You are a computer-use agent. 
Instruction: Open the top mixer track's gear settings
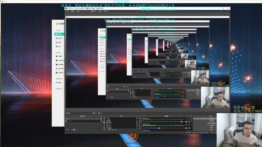point(189,122)
